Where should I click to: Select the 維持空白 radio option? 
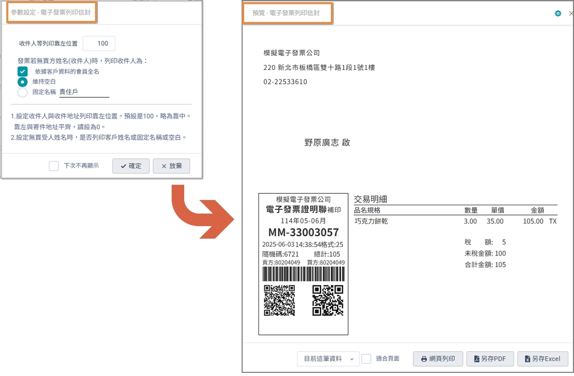click(22, 81)
